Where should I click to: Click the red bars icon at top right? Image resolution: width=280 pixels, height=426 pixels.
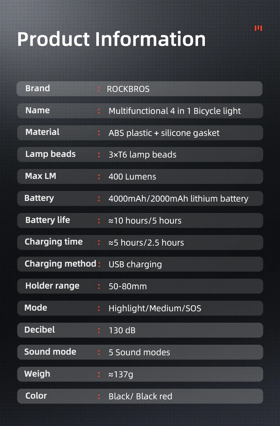pyautogui.click(x=258, y=28)
